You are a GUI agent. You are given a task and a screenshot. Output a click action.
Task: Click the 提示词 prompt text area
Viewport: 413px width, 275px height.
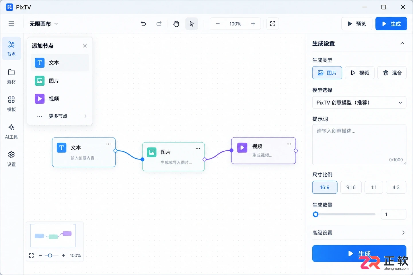[359, 145]
